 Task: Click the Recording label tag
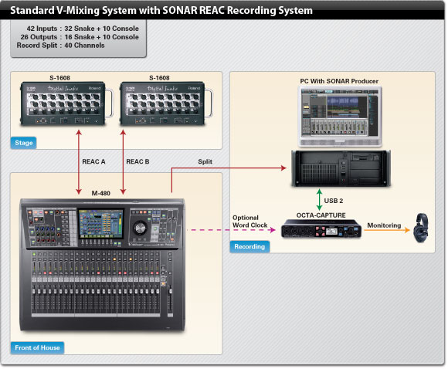[249, 247]
